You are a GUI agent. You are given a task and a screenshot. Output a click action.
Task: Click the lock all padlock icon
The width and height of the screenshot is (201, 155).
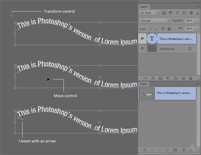click(x=169, y=29)
